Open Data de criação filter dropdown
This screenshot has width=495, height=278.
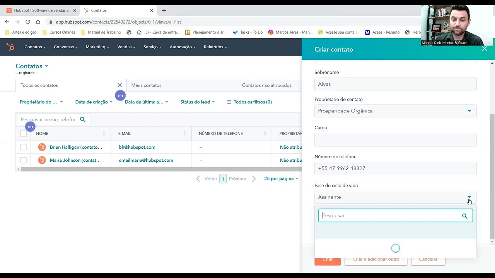tap(94, 102)
